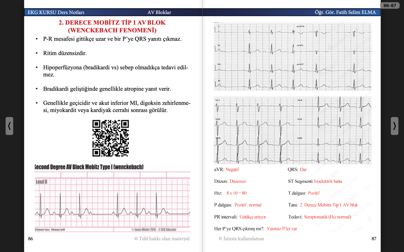The image size is (404, 252).
Task: Click the bullet starting 'Bradikardi geliştiğinde genellikle'
Action: point(107,89)
